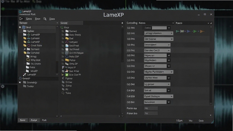Click the magnifier search icon in the toolbar
Image resolution: width=233 pixels, height=131 pixels.
click(x=45, y=19)
